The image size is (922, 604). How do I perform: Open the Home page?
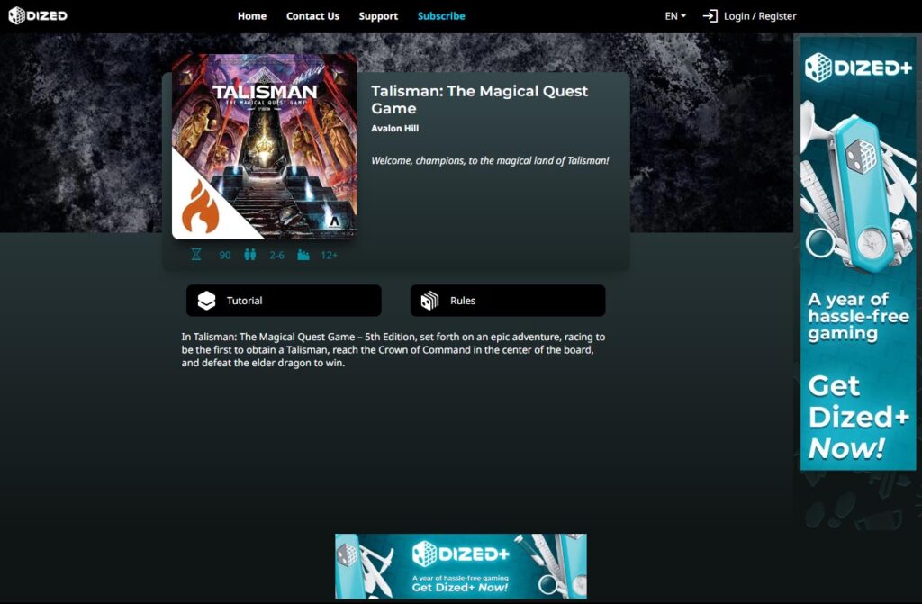[252, 16]
